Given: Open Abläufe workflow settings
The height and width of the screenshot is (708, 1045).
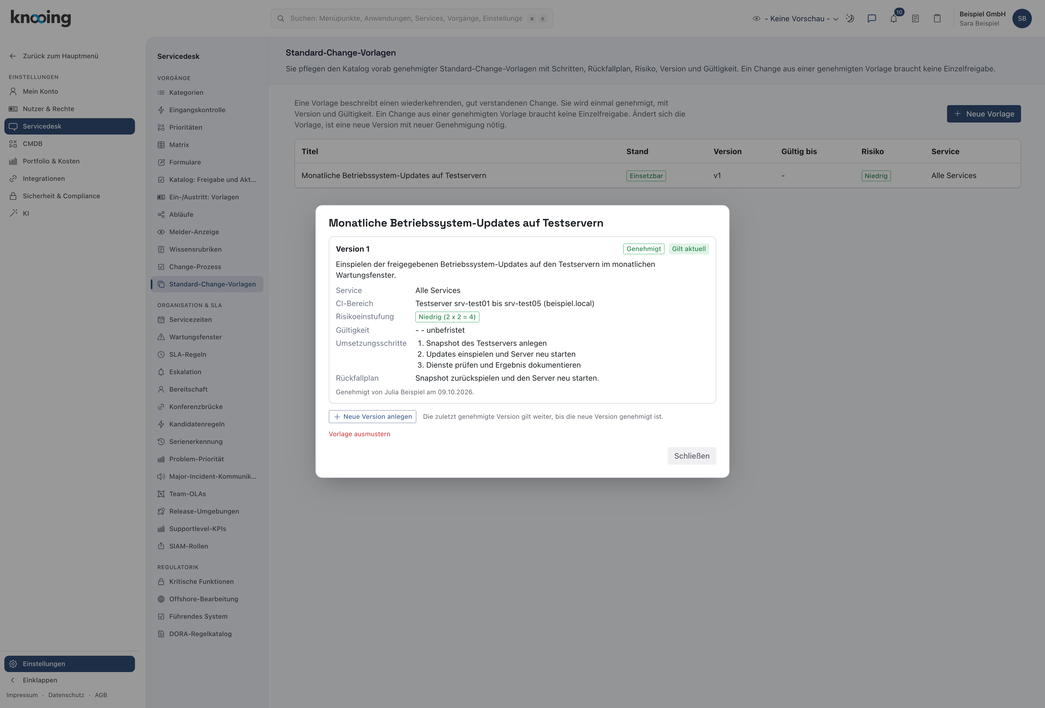Looking at the screenshot, I should 207,215.
